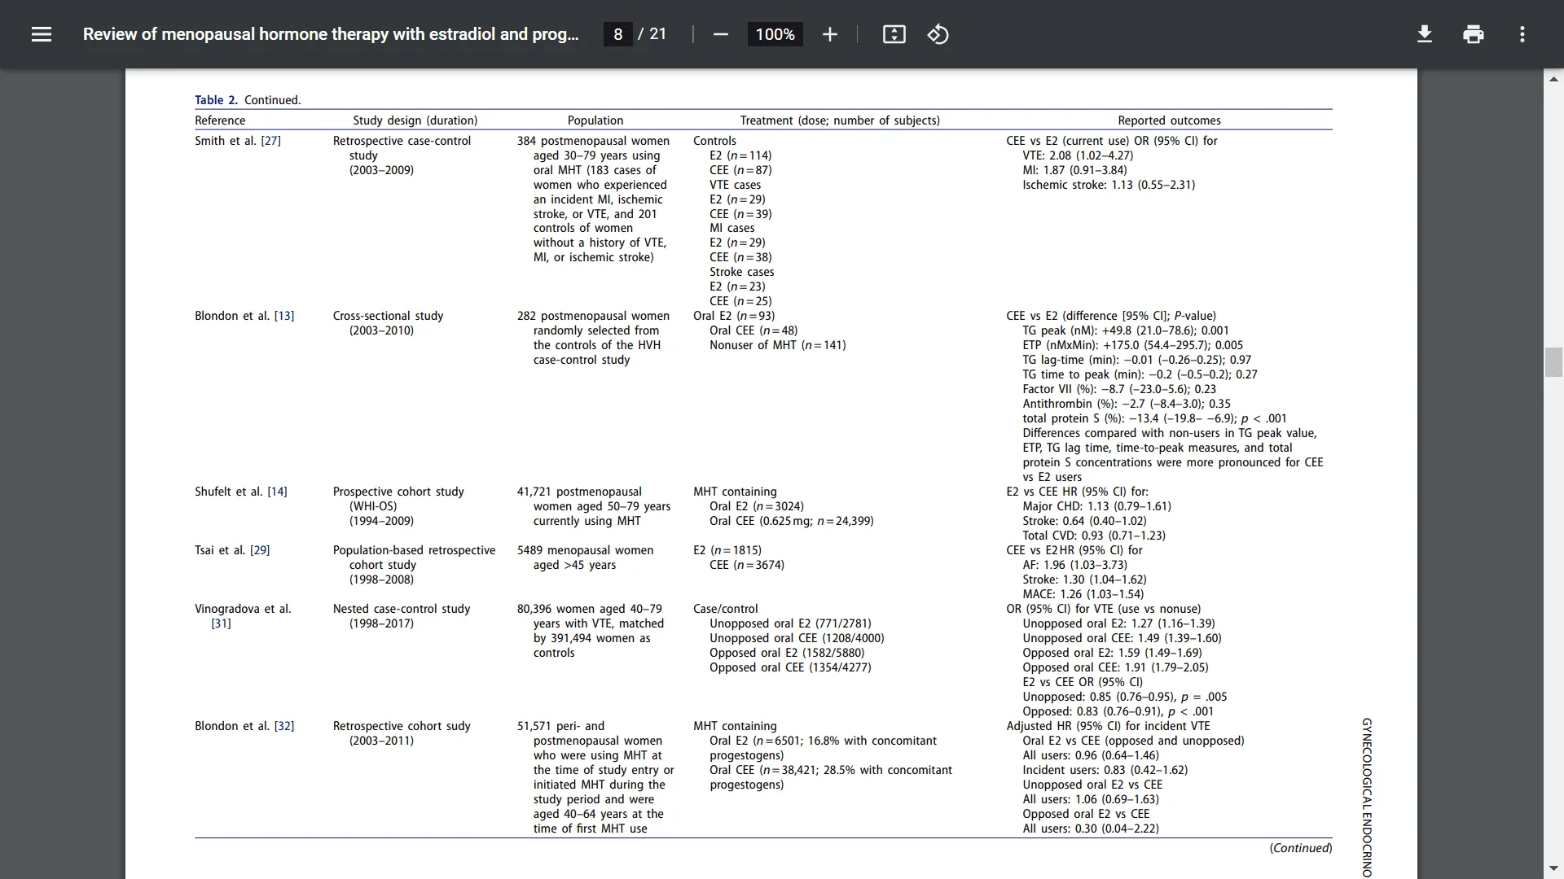This screenshot has height=879, width=1564.
Task: Click 'Cross-sectional study' cell
Action: click(x=388, y=316)
